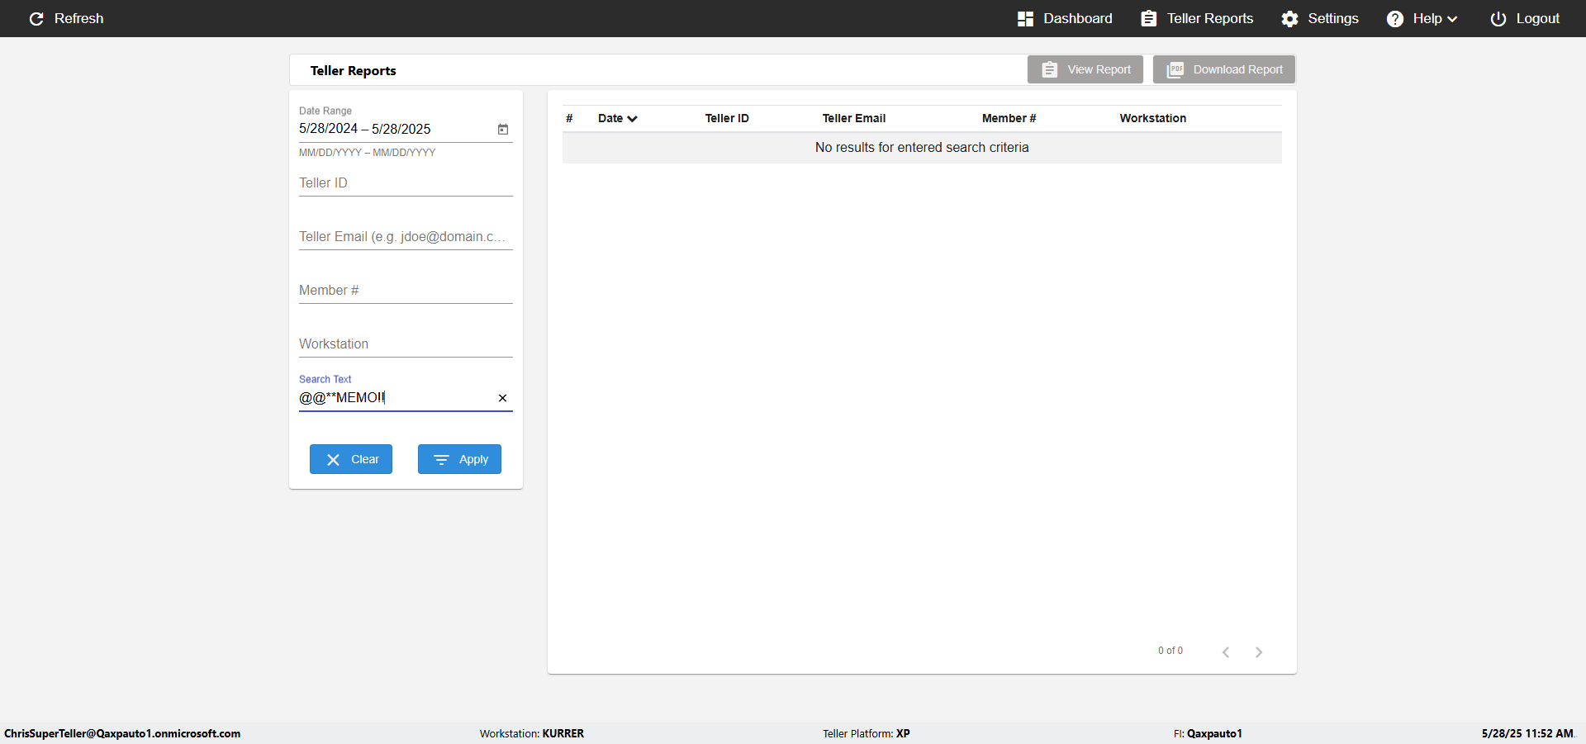Focus the Workstation input field
This screenshot has width=1586, height=744.
pyautogui.click(x=406, y=344)
